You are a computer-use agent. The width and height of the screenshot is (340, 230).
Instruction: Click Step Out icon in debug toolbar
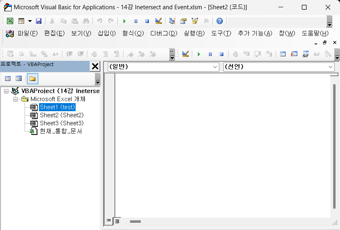coord(269,54)
